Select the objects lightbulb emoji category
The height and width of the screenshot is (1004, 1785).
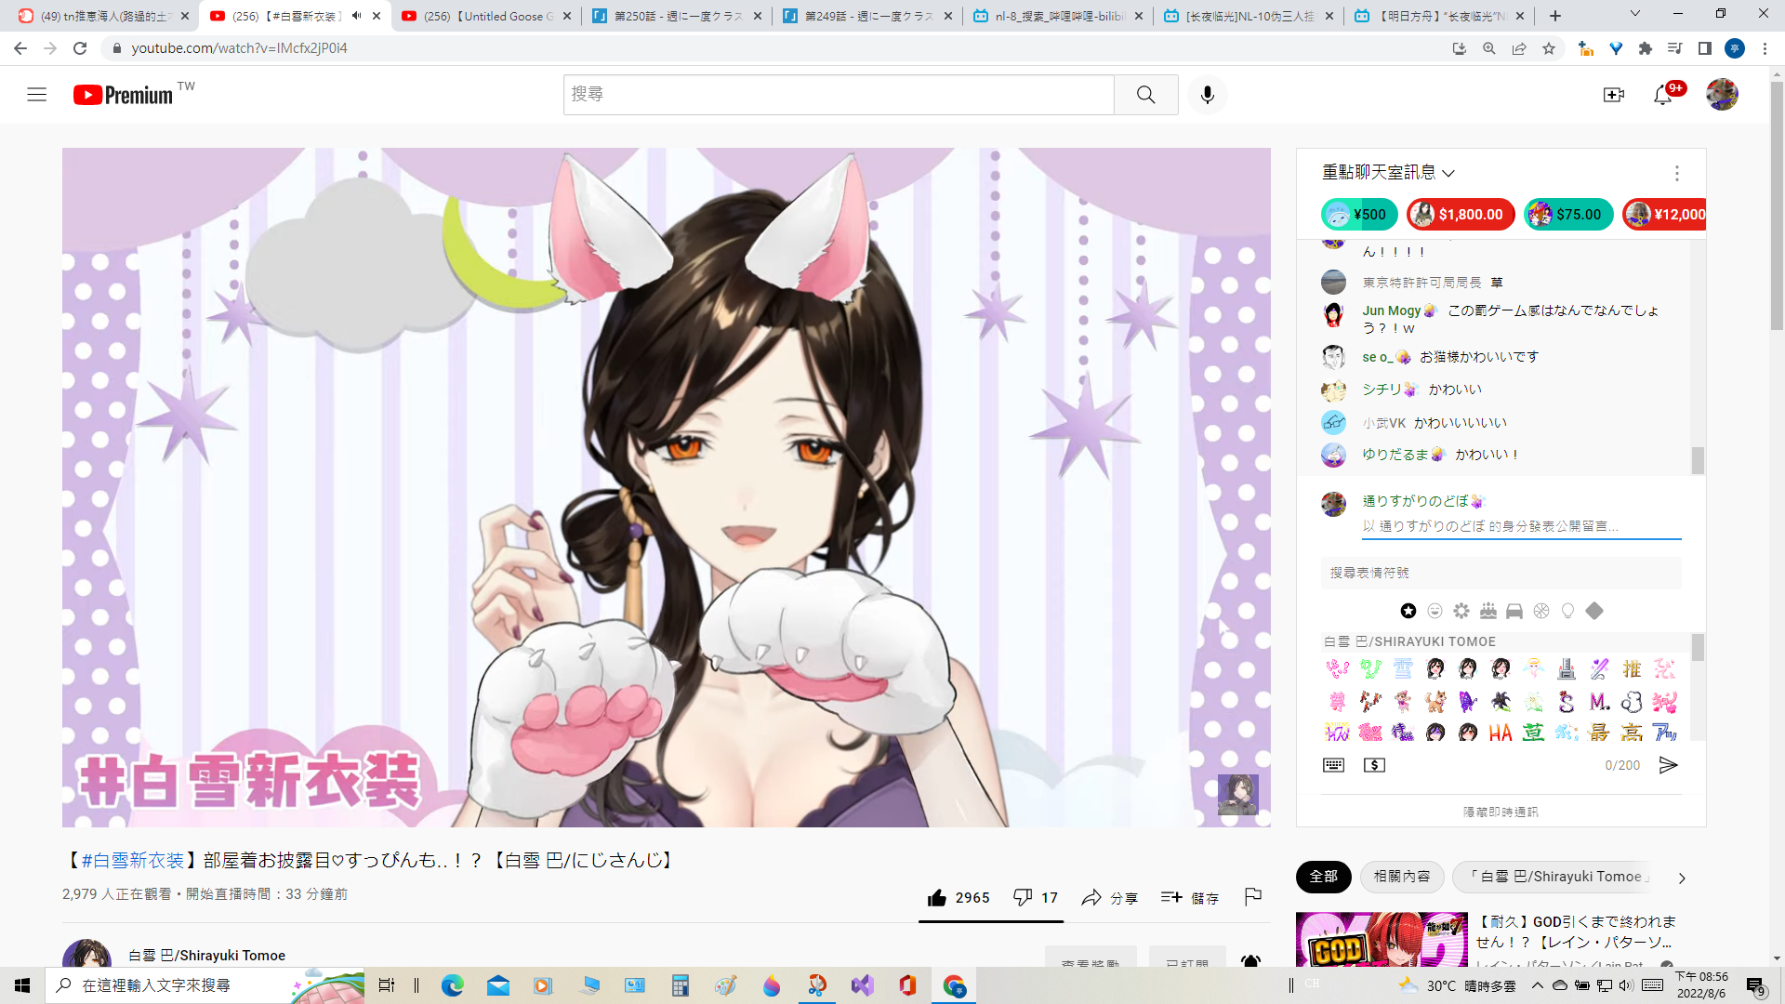point(1568,611)
